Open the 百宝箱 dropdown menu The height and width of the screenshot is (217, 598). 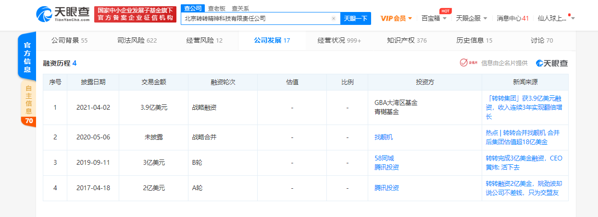pyautogui.click(x=434, y=18)
